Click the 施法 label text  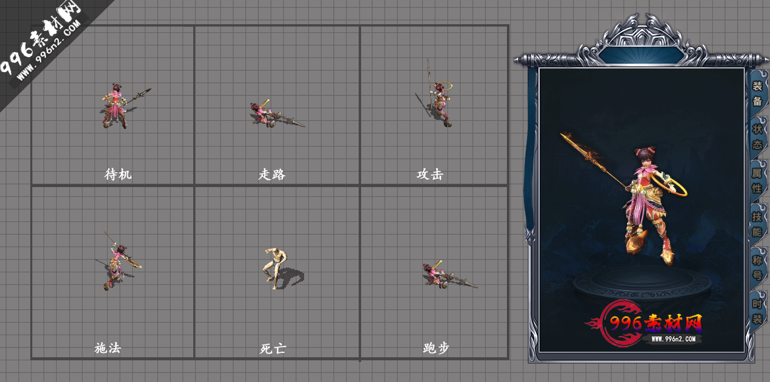coord(108,348)
